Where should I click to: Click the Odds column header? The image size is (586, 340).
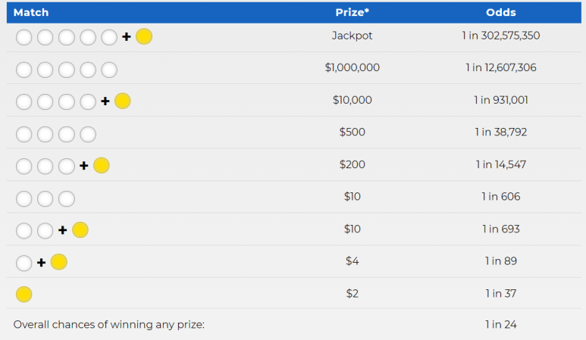[501, 12]
